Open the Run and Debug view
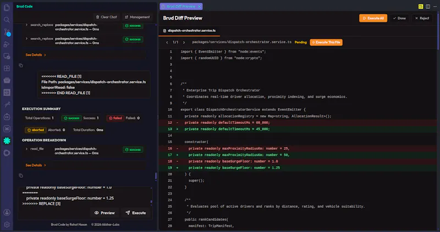 tap(7, 44)
